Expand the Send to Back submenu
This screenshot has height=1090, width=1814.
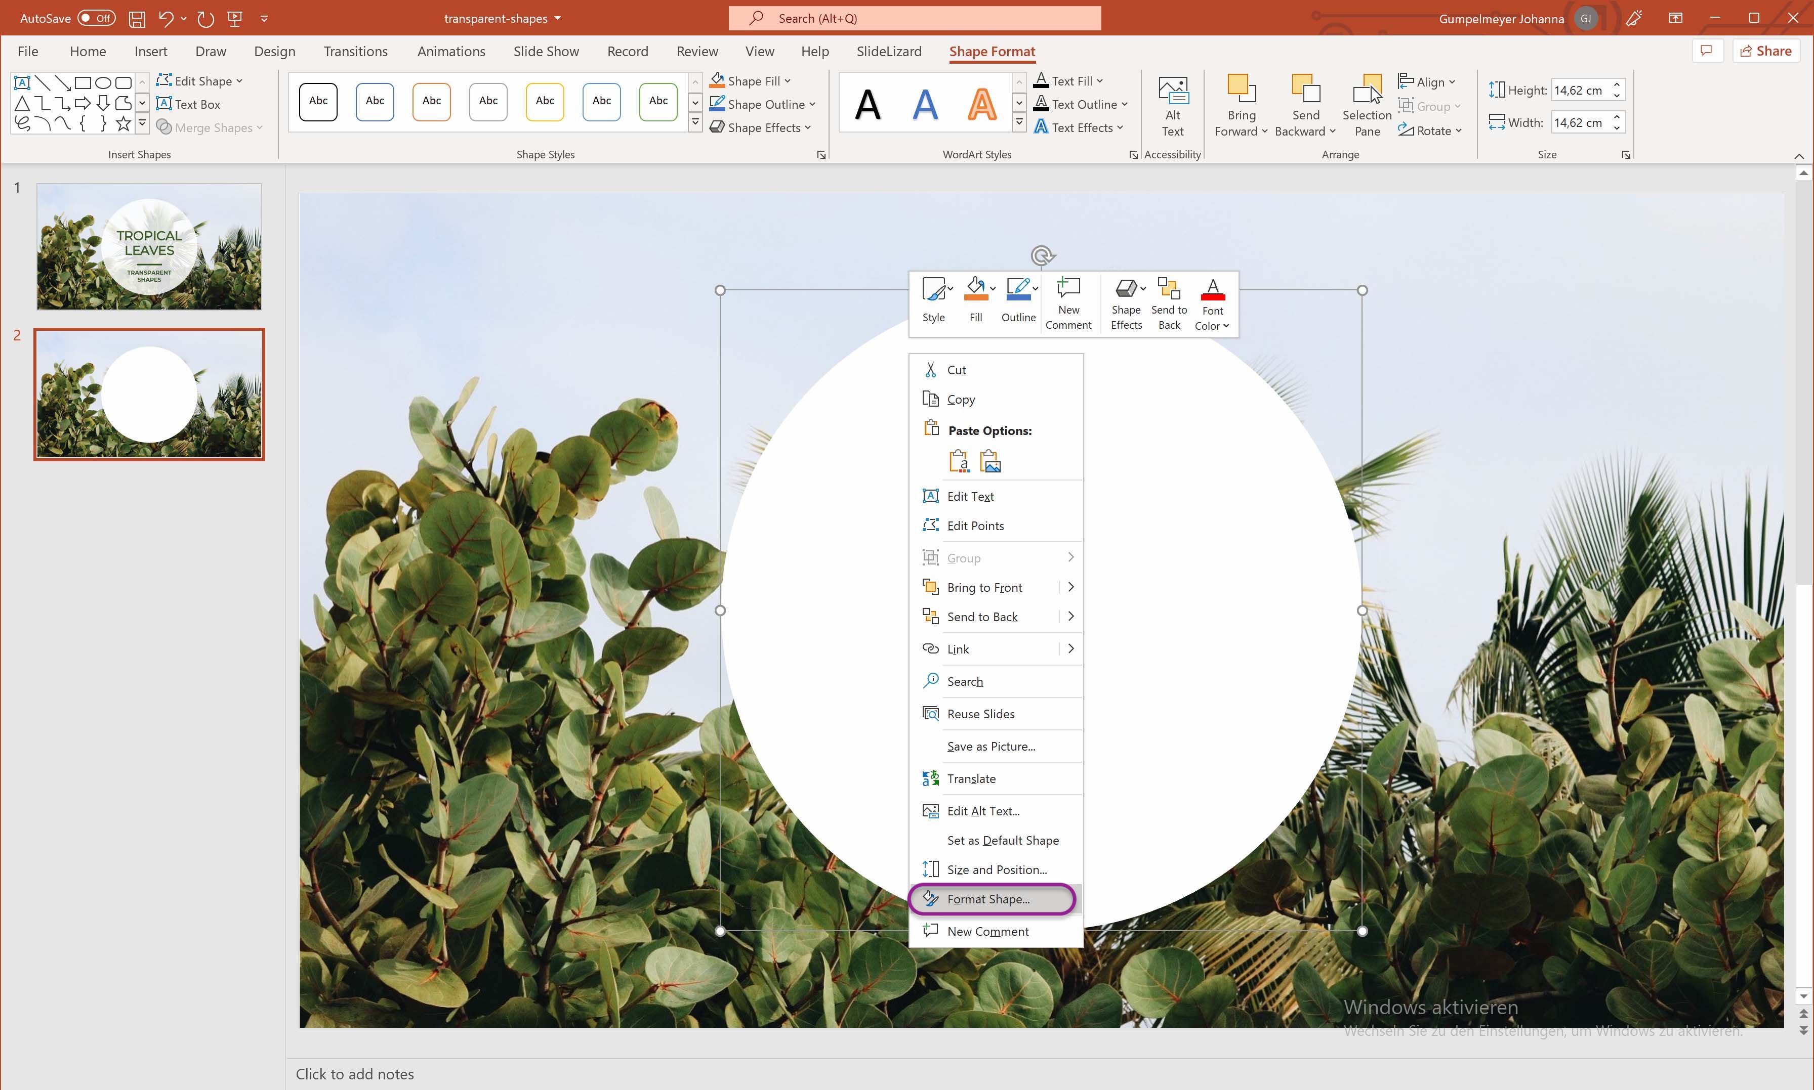click(x=1070, y=616)
